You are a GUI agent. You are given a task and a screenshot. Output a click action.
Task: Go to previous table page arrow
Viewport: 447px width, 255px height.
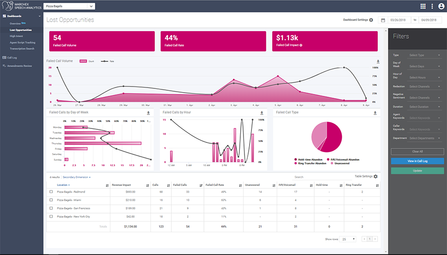(x=364, y=239)
